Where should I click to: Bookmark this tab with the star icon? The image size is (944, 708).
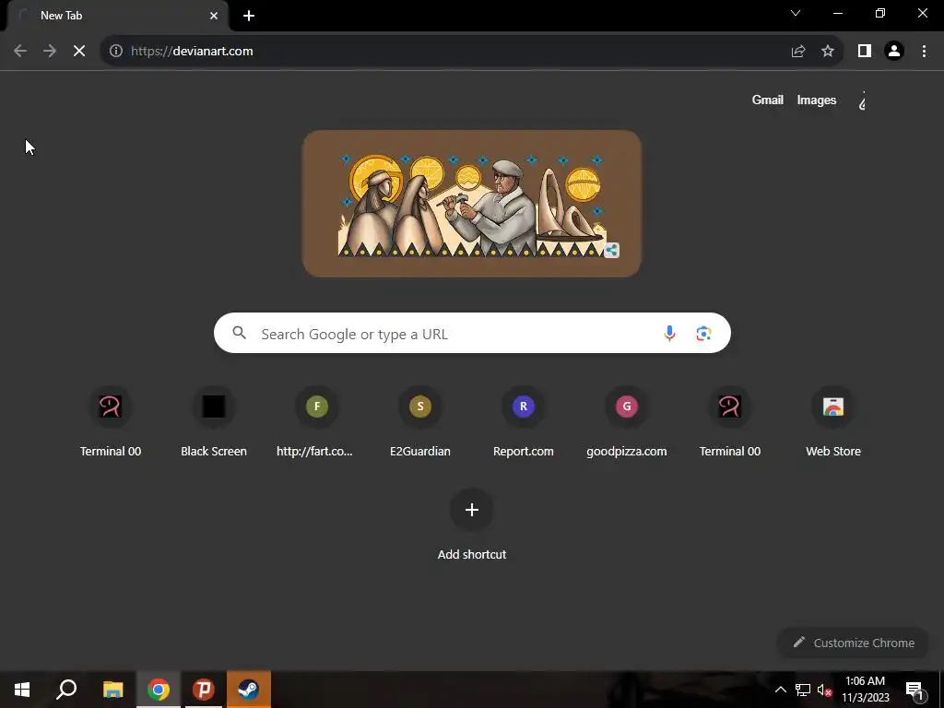point(828,52)
